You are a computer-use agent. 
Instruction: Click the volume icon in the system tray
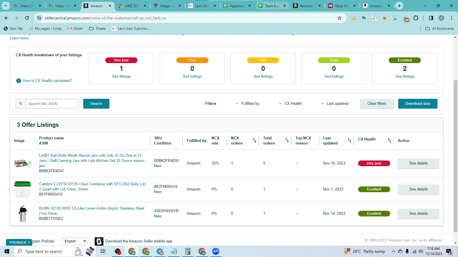pyautogui.click(x=421, y=252)
